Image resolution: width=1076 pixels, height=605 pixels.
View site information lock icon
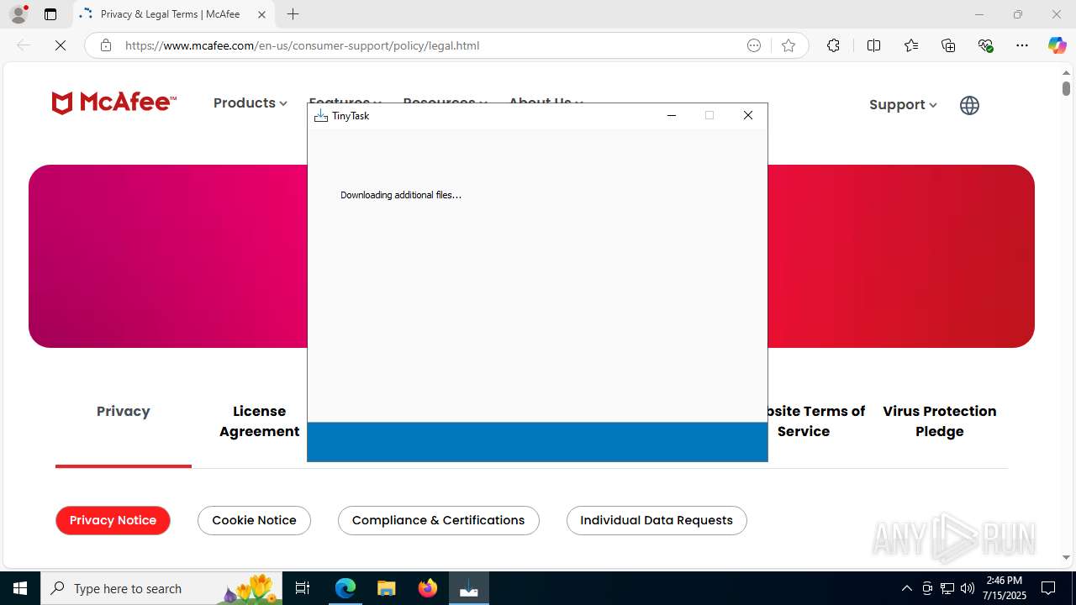(x=106, y=45)
